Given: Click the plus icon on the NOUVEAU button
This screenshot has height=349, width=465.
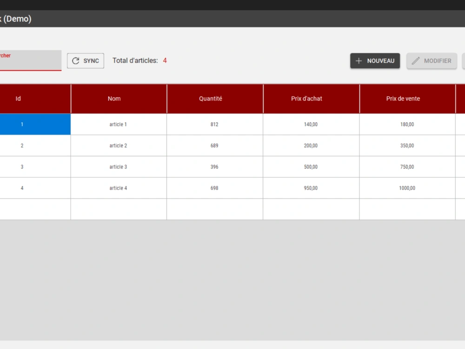Looking at the screenshot, I should [359, 60].
